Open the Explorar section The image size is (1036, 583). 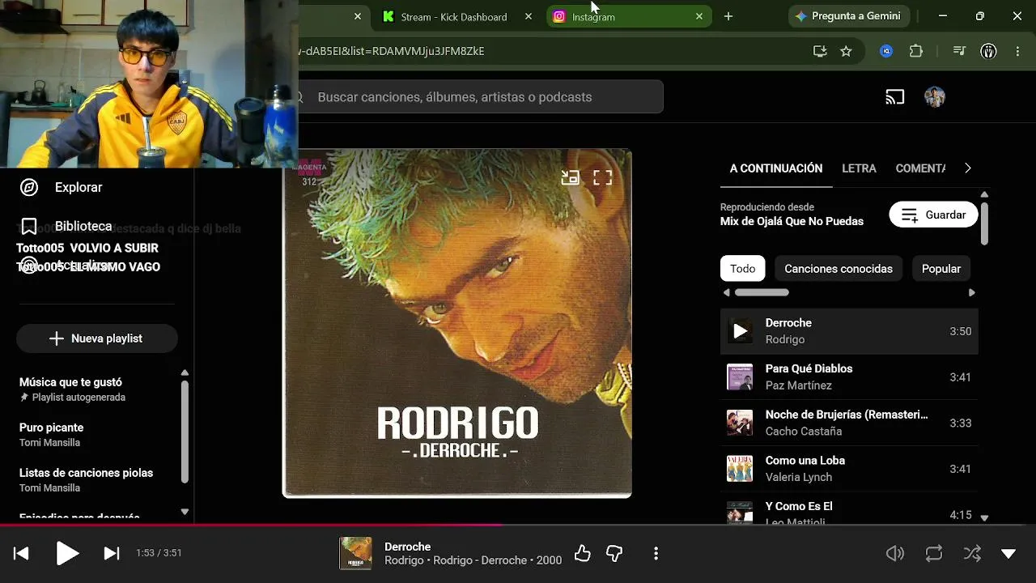[79, 187]
